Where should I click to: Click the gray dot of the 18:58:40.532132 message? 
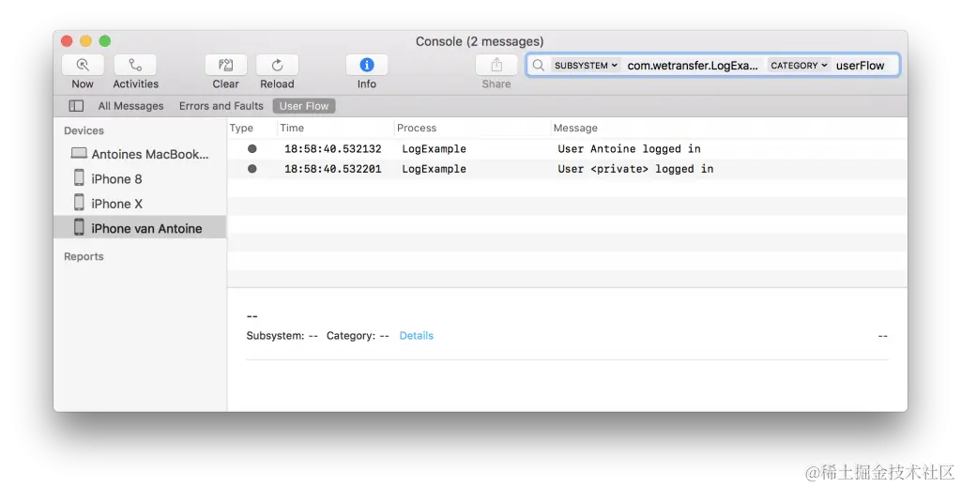252,148
